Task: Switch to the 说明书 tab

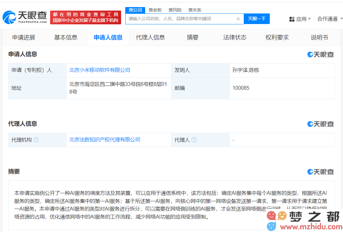Action: (x=319, y=37)
